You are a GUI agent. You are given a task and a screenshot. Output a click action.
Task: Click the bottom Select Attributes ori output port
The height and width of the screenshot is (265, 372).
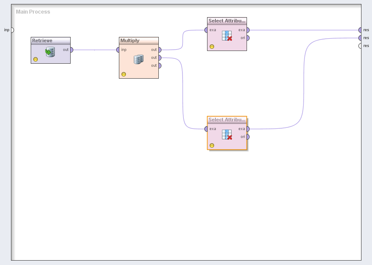pos(247,137)
